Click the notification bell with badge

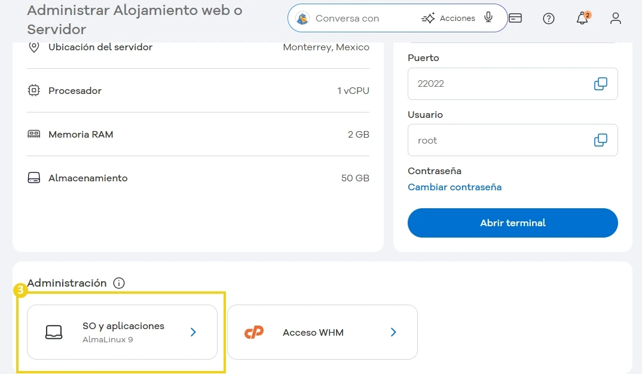point(582,19)
